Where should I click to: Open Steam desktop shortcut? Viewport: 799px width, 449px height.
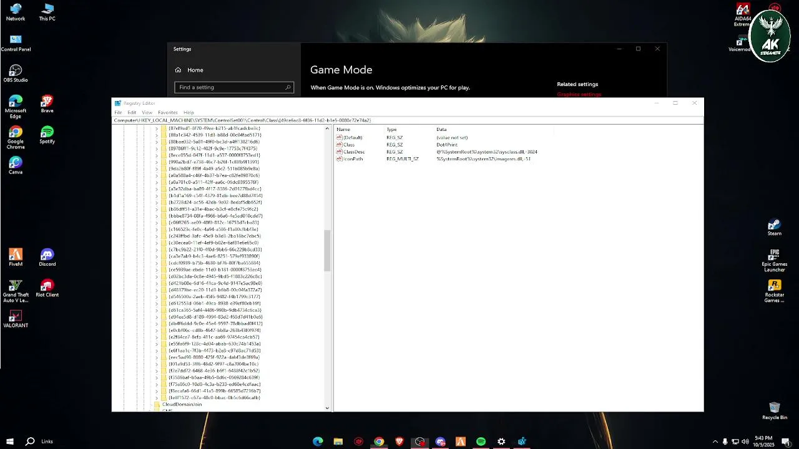775,227
